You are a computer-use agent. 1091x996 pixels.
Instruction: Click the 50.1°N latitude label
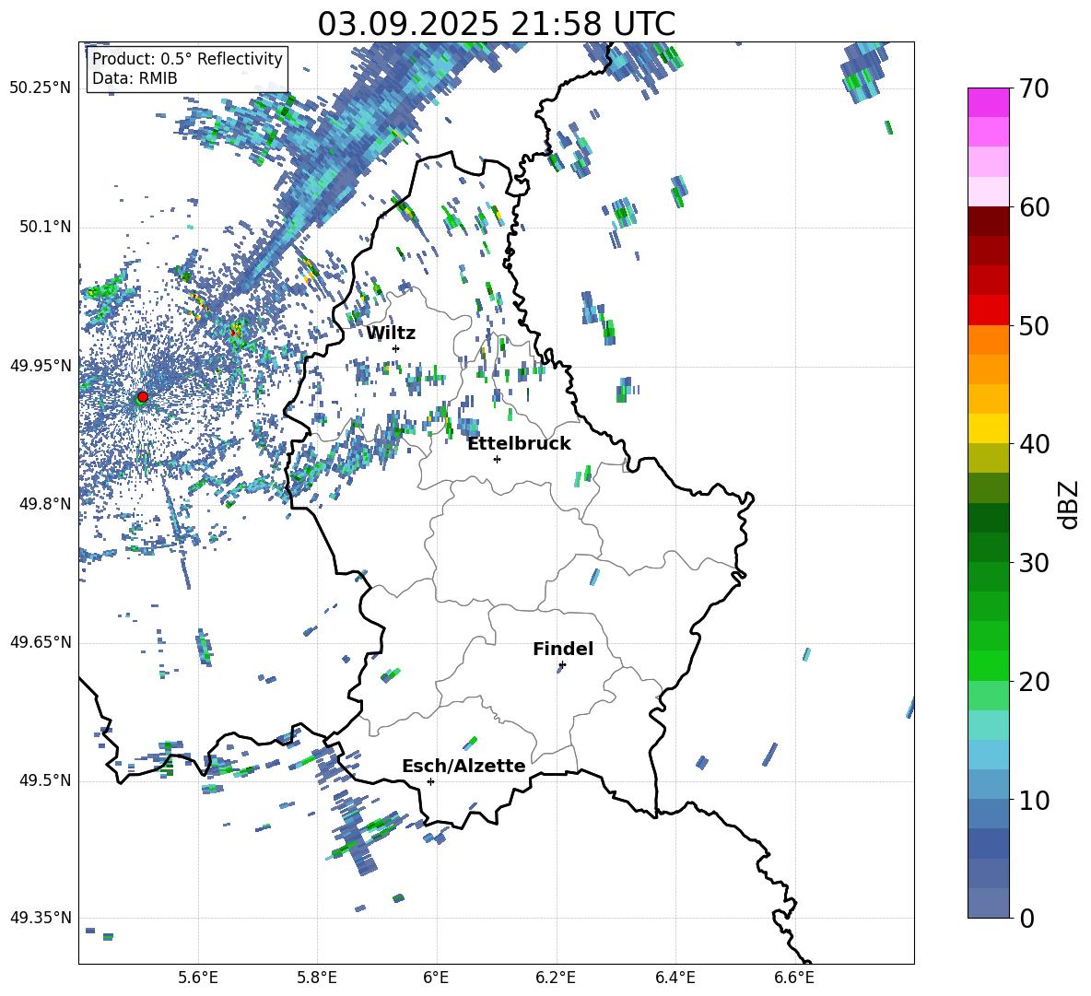click(x=45, y=227)
